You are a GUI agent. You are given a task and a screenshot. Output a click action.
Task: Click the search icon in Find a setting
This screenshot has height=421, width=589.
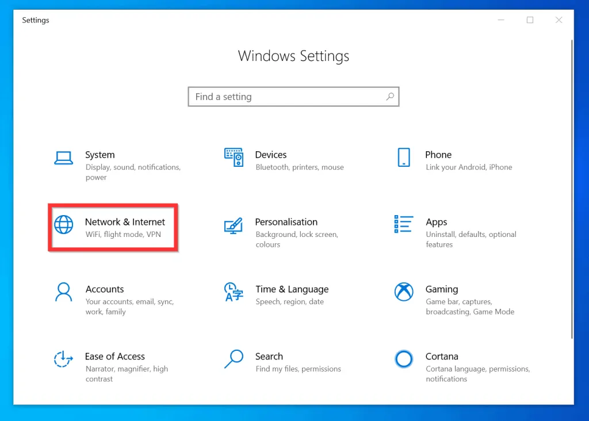click(x=390, y=97)
